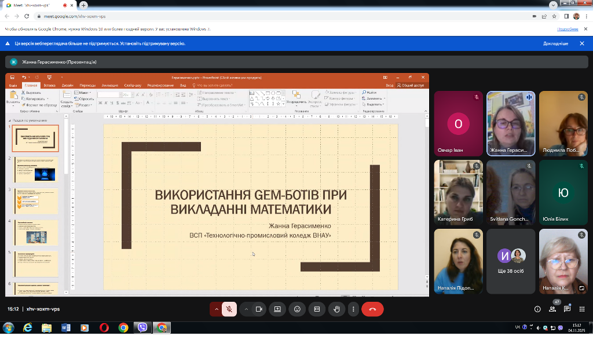Image resolution: width=593 pixels, height=351 pixels.
Task: Raise your hand in the meeting
Action: (336, 309)
